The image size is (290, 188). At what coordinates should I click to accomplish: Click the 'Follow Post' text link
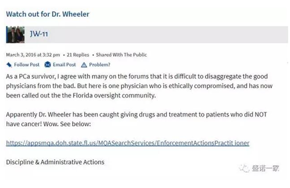click(x=27, y=65)
